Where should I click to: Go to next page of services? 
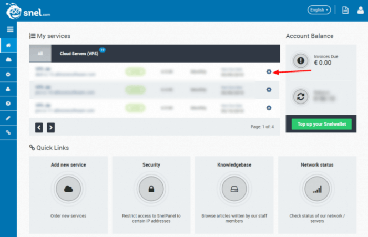coord(50,127)
